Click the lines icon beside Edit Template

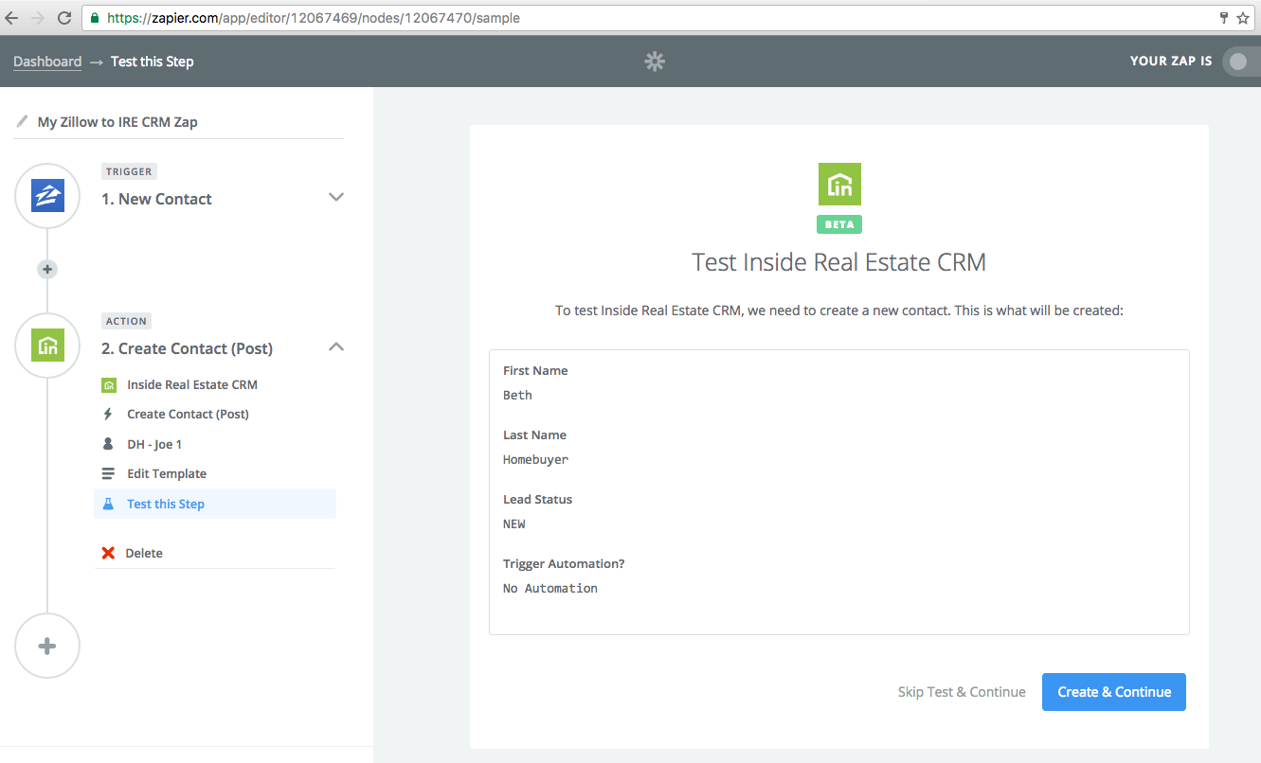click(108, 474)
